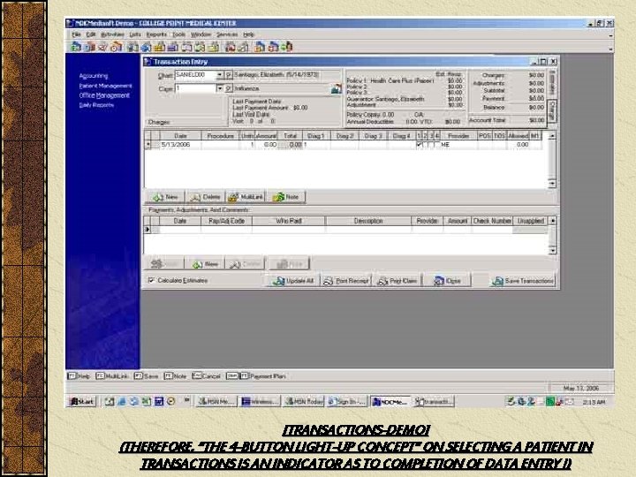Add a new charge with the charges New button

[x=165, y=197]
